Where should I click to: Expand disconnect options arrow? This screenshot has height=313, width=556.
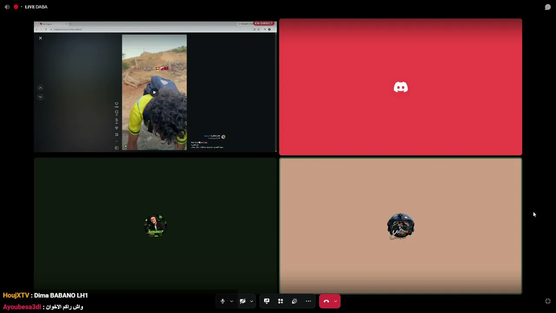[335, 301]
